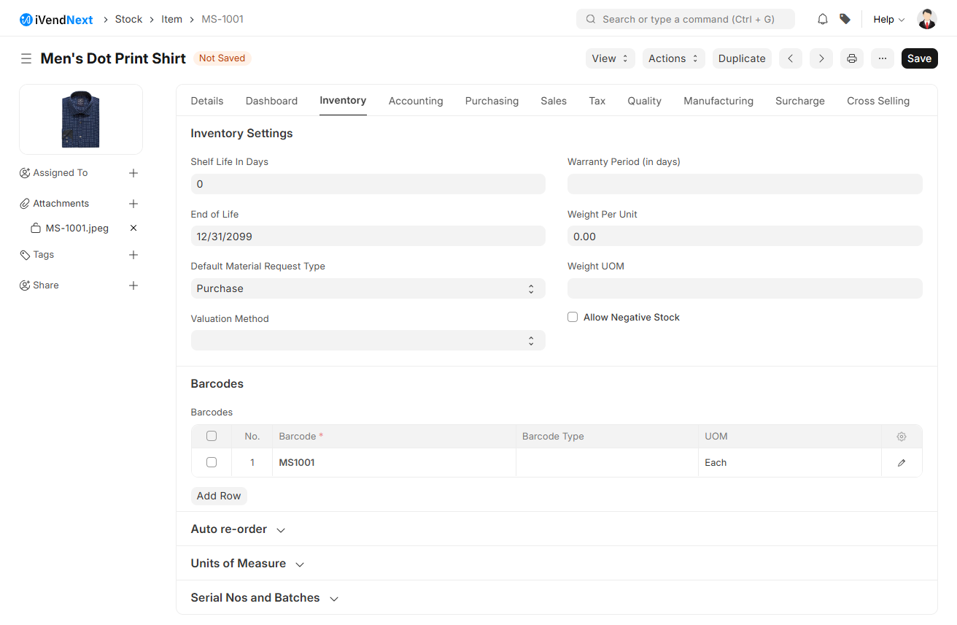This screenshot has height=625, width=957.
Task: Open the Actions dropdown
Action: tap(674, 58)
